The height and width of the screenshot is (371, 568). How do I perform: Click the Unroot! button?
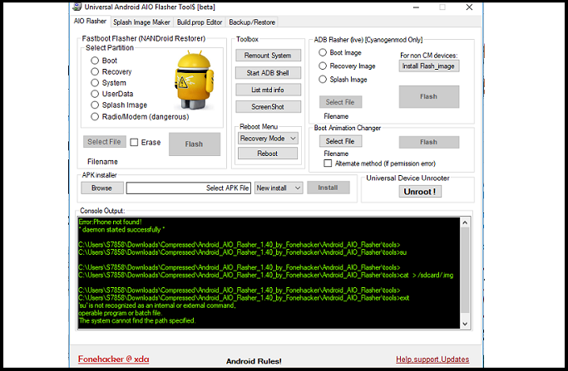coord(420,192)
